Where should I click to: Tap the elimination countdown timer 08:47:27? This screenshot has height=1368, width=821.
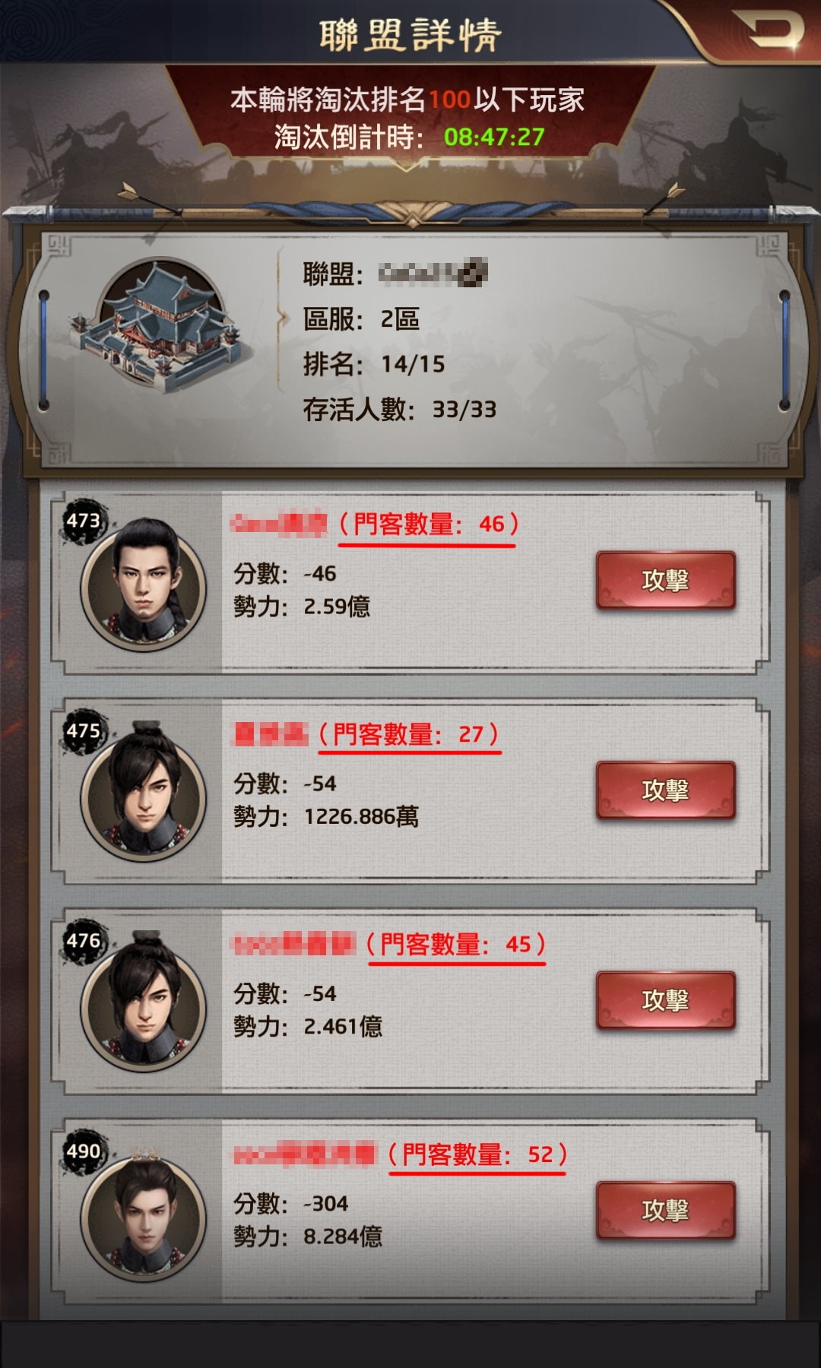click(494, 137)
